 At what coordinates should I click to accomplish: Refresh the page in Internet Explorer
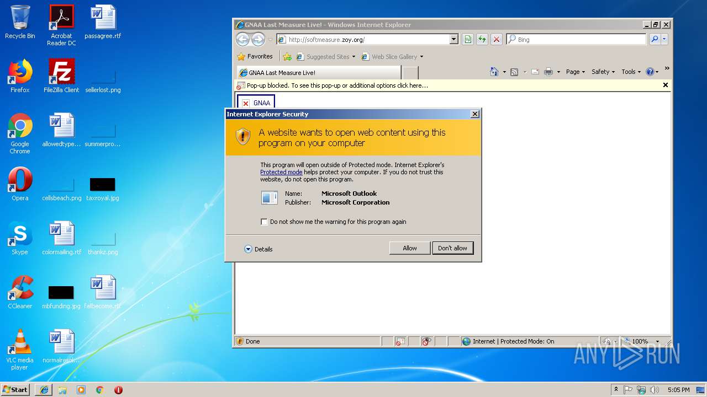482,40
